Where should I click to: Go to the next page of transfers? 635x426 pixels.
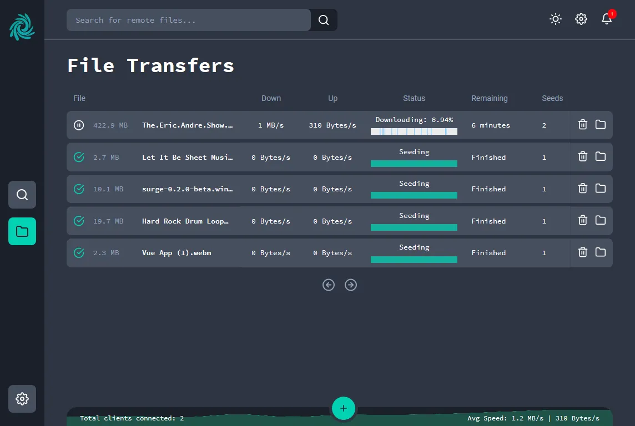point(351,285)
